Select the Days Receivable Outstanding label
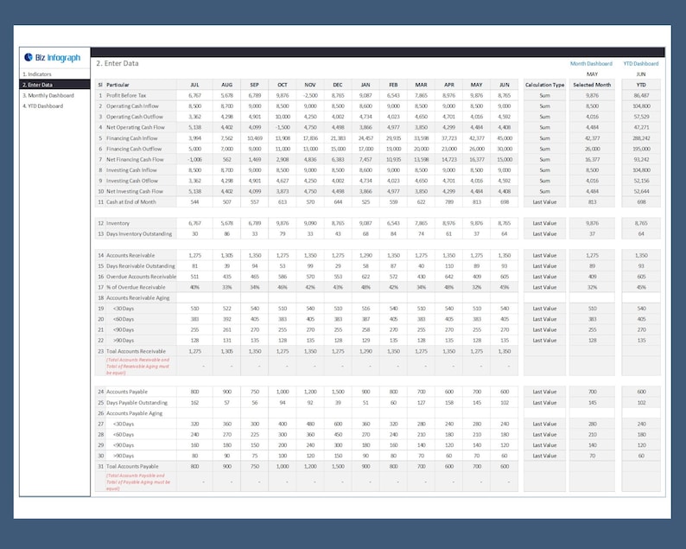Screen dimensions: 686x549 click(141, 265)
